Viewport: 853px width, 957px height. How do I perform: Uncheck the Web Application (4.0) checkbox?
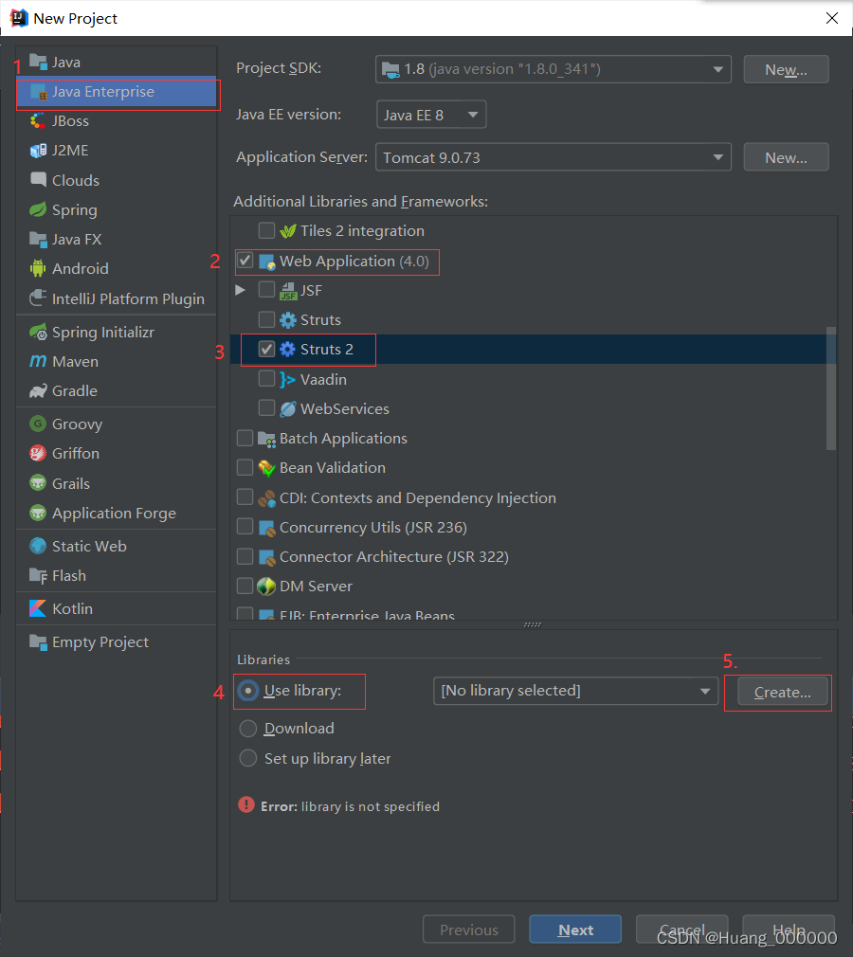[x=245, y=261]
